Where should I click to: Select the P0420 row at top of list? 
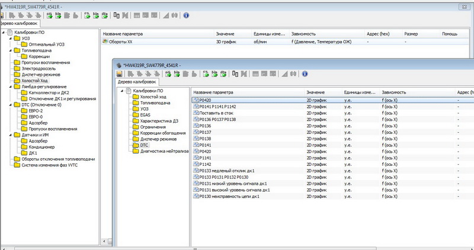coord(206,101)
